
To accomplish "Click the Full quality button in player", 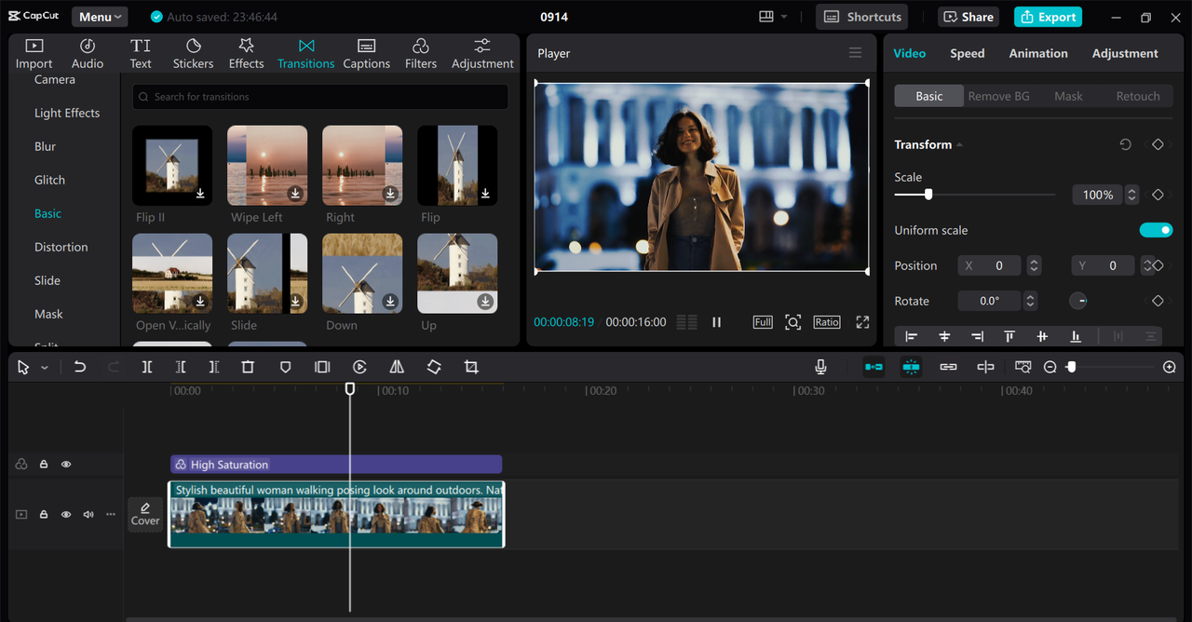I will click(x=763, y=322).
